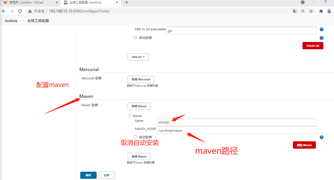Click the help icon for Path to Git executable
Image resolution: width=334 pixels, height=180 pixels.
(322, 29)
